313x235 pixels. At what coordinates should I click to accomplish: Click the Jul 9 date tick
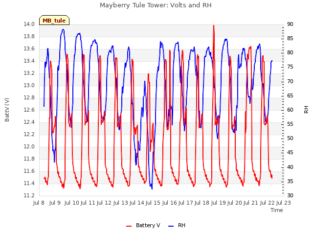55,203
